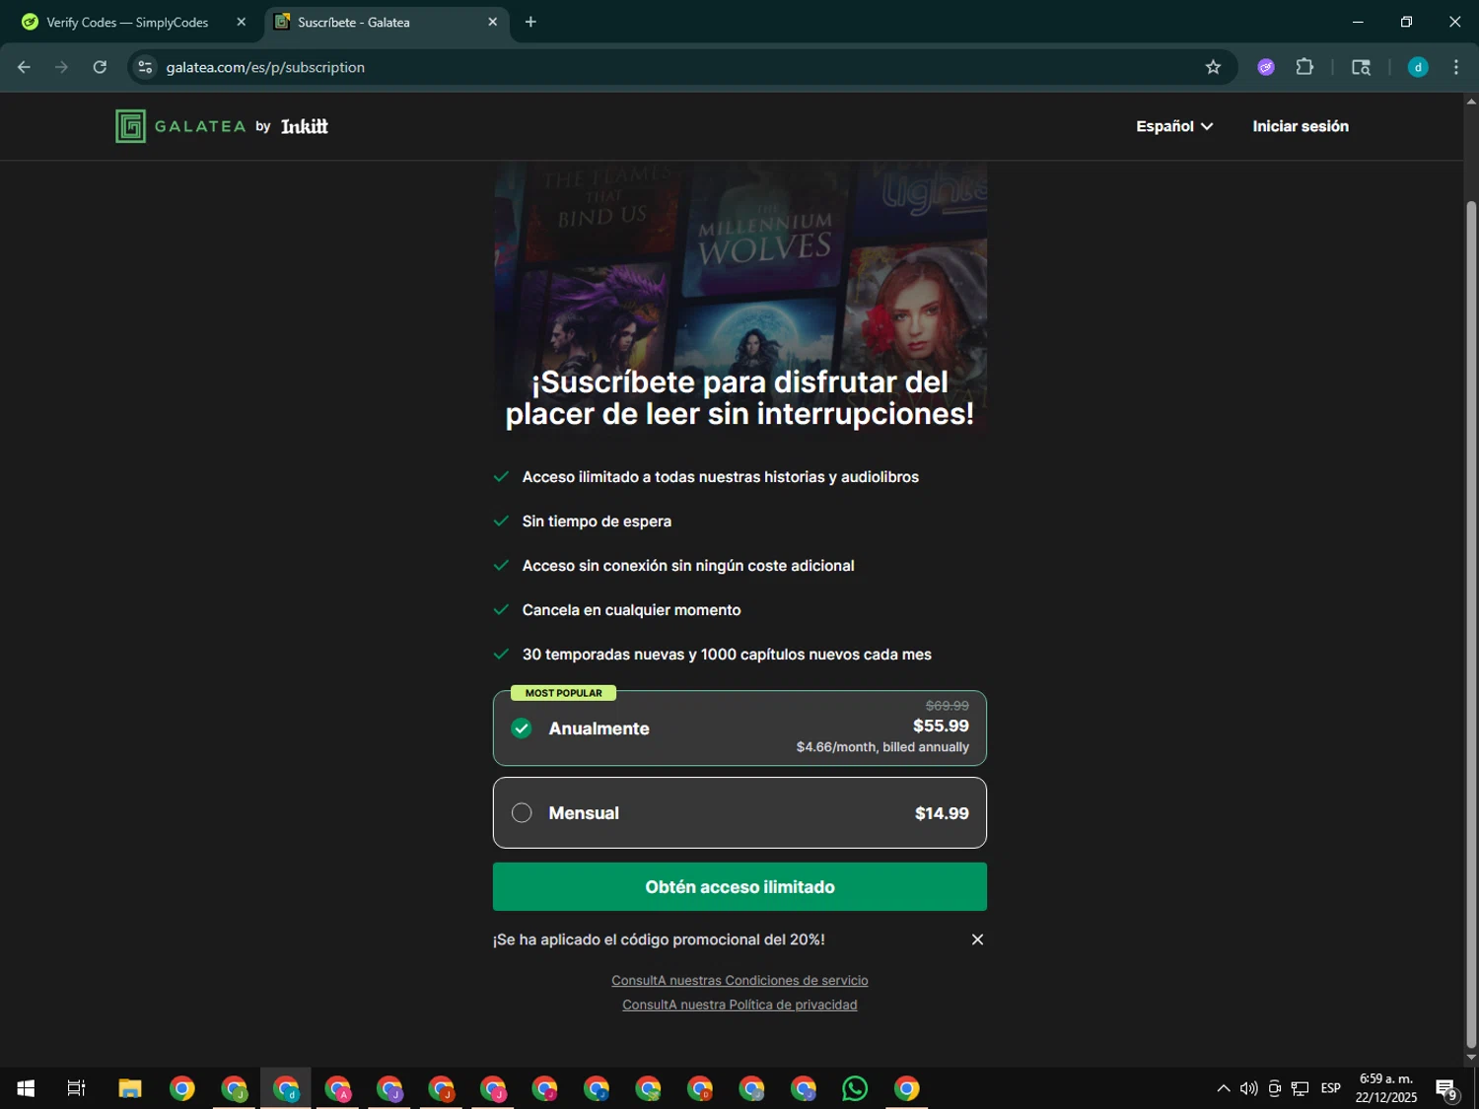
Task: Open the clock showing 6:59 a. m.
Action: click(1385, 1088)
